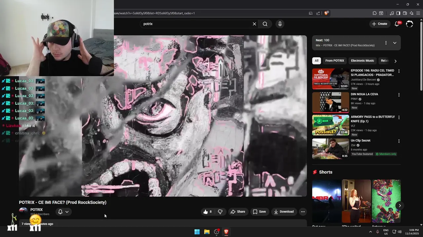
Task: Open File Explorer from the taskbar
Action: click(207, 232)
